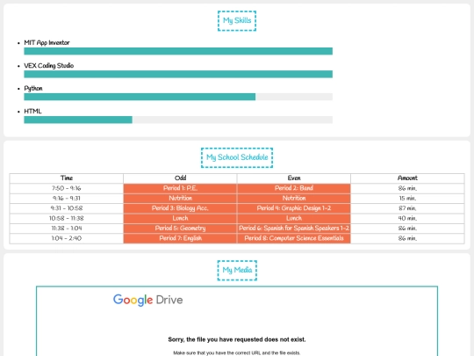
Task: Select the 15 min. amount cell
Action: tap(407, 199)
